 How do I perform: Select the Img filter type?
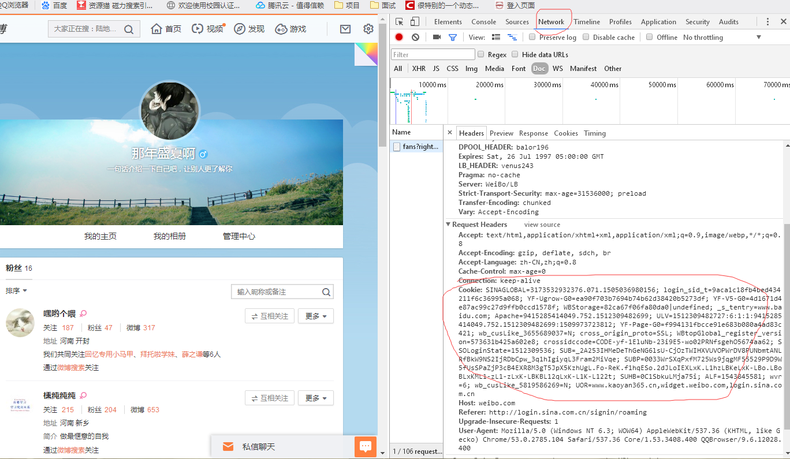pyautogui.click(x=471, y=68)
